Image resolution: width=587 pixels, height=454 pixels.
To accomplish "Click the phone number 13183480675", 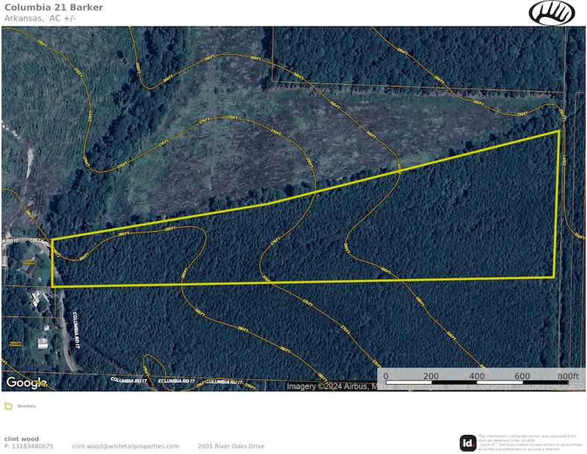I will [x=29, y=446].
